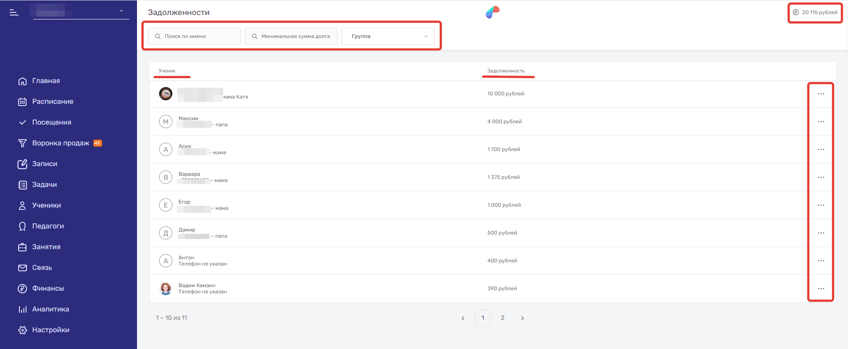Click Вадим Хамзин's avatar photo

coord(166,288)
